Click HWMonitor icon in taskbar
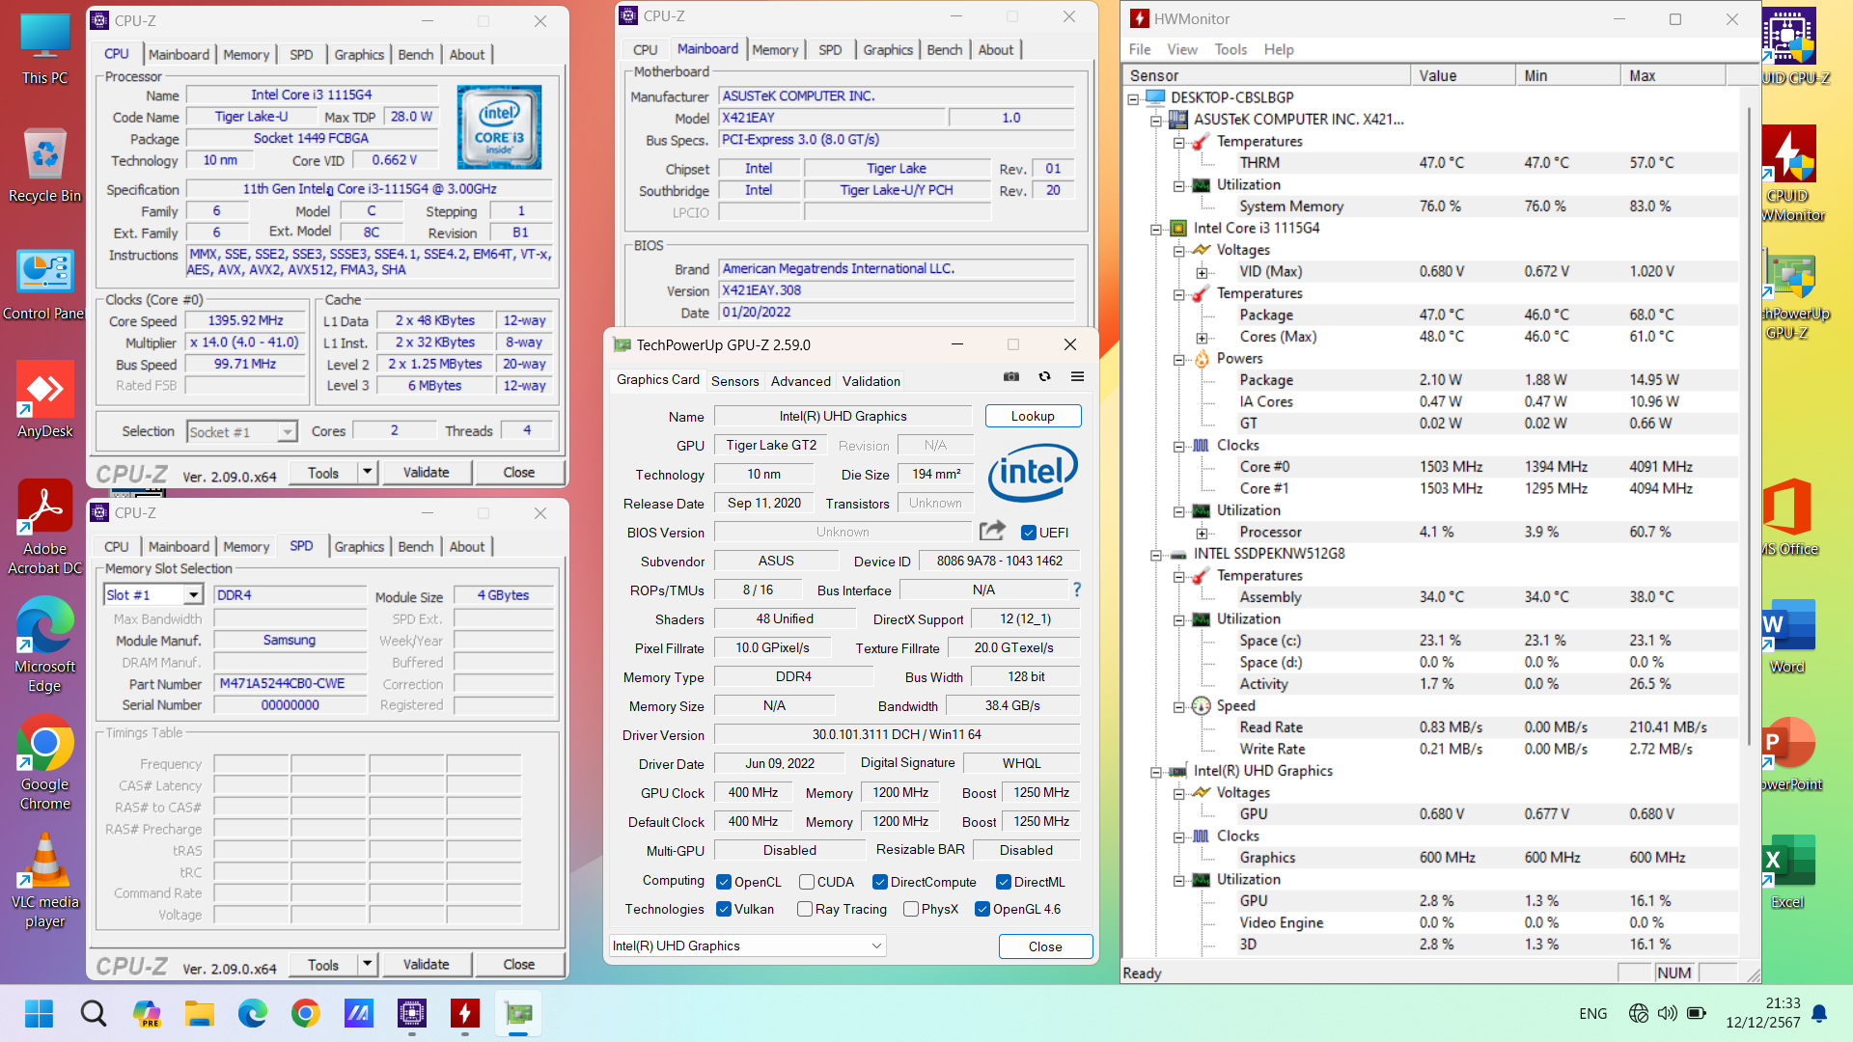 [x=465, y=1013]
